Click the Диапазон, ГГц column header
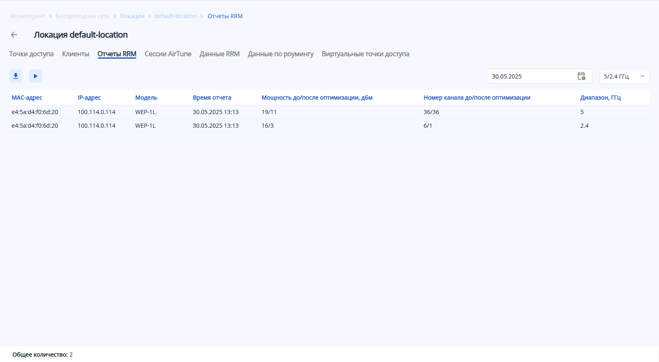The width and height of the screenshot is (659, 362). click(600, 98)
